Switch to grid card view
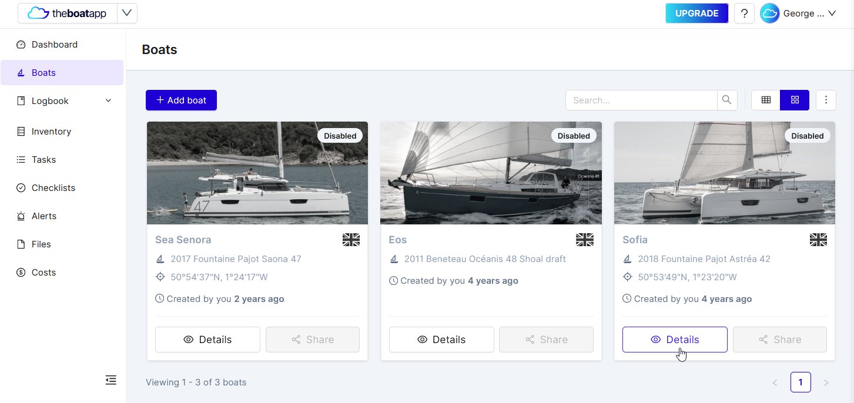Screen dimensions: 854x403 click(795, 100)
